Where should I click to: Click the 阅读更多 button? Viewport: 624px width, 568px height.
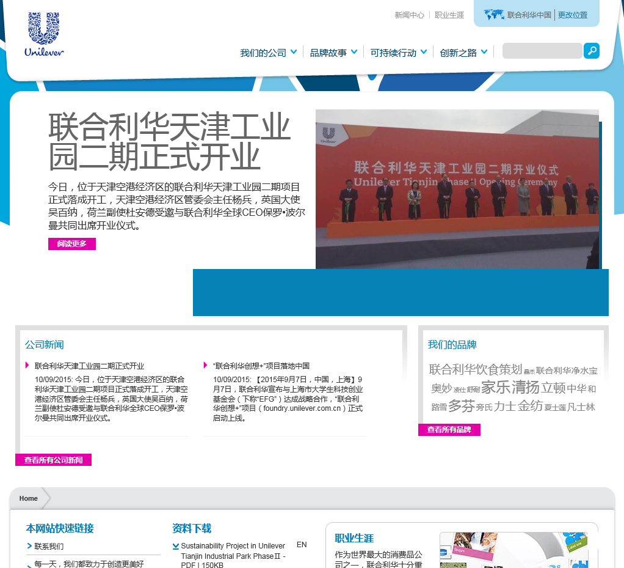pos(72,244)
